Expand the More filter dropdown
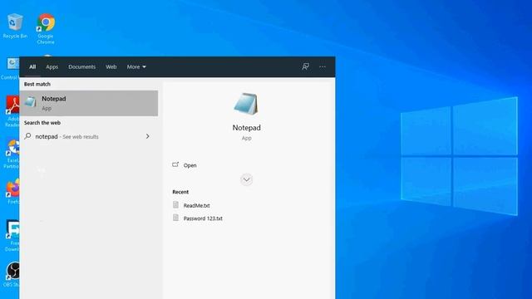 (x=136, y=66)
